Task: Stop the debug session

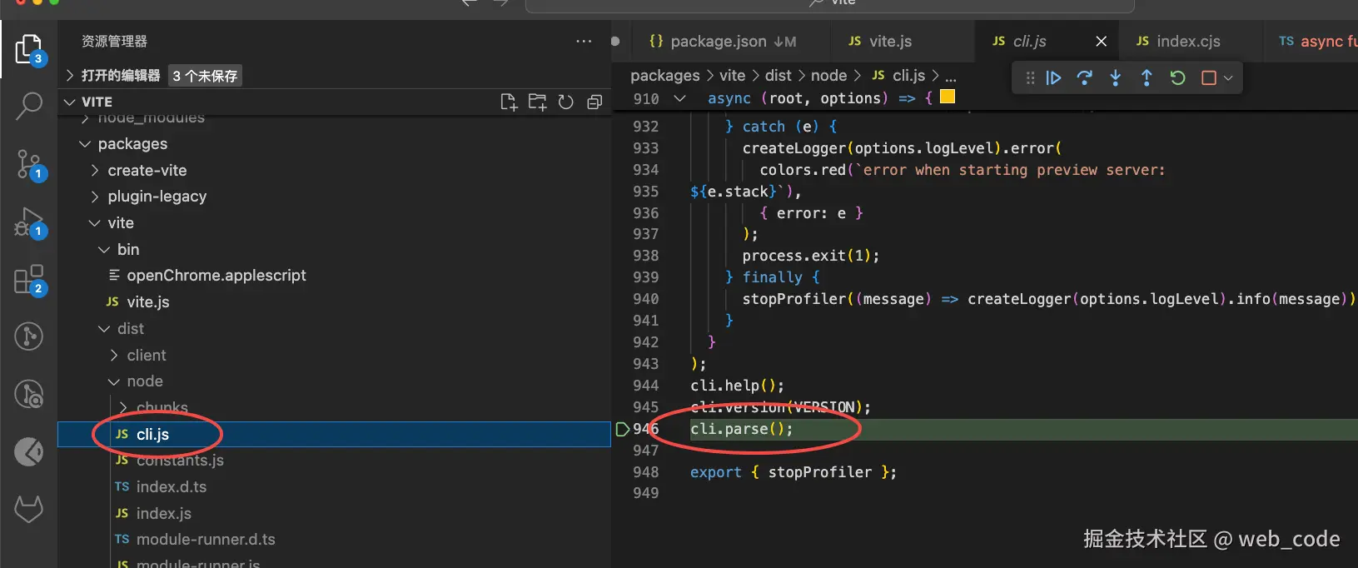Action: click(1209, 77)
